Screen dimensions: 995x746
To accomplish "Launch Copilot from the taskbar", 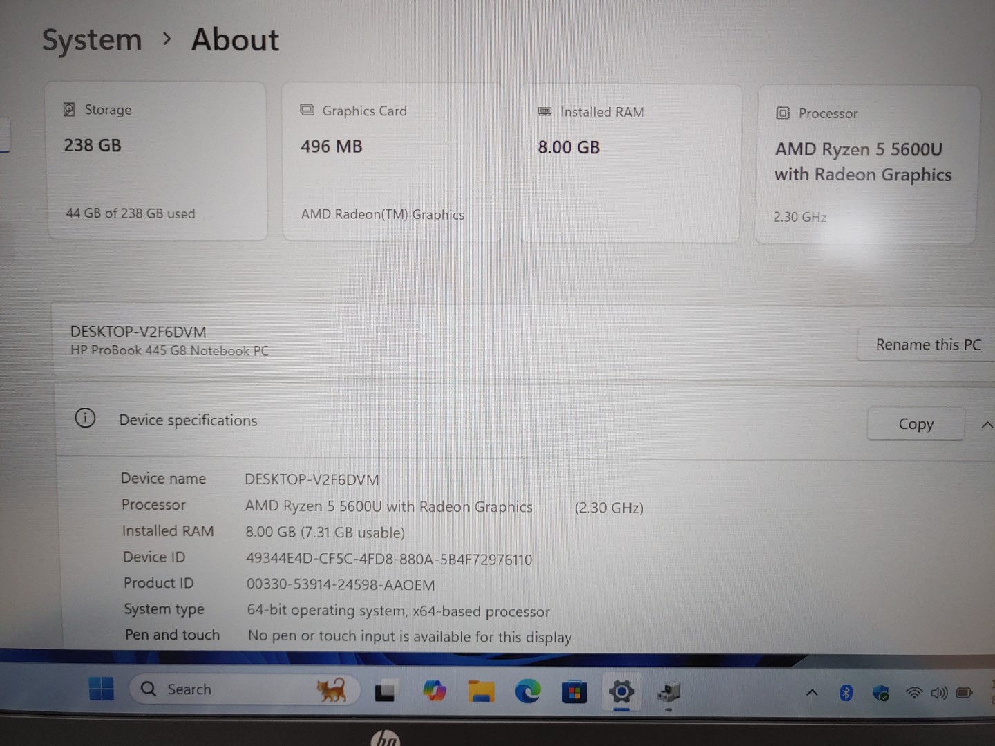I will (x=434, y=691).
